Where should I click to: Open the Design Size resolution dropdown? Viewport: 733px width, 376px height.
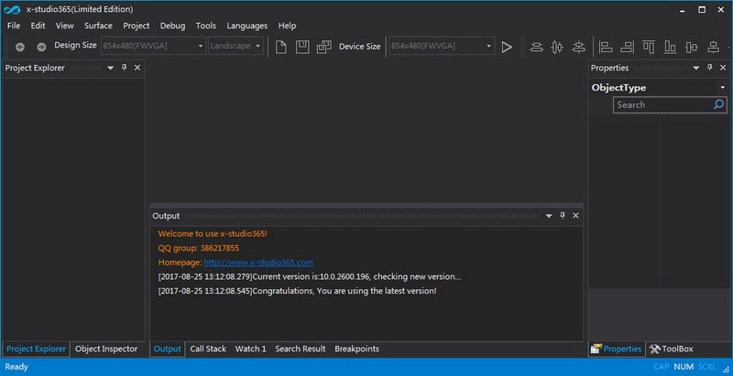tap(153, 46)
